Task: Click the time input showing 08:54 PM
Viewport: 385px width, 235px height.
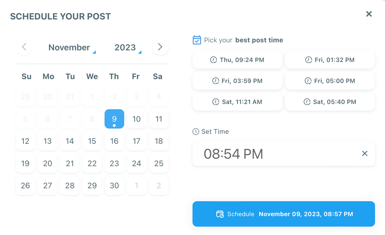Action: click(269, 153)
